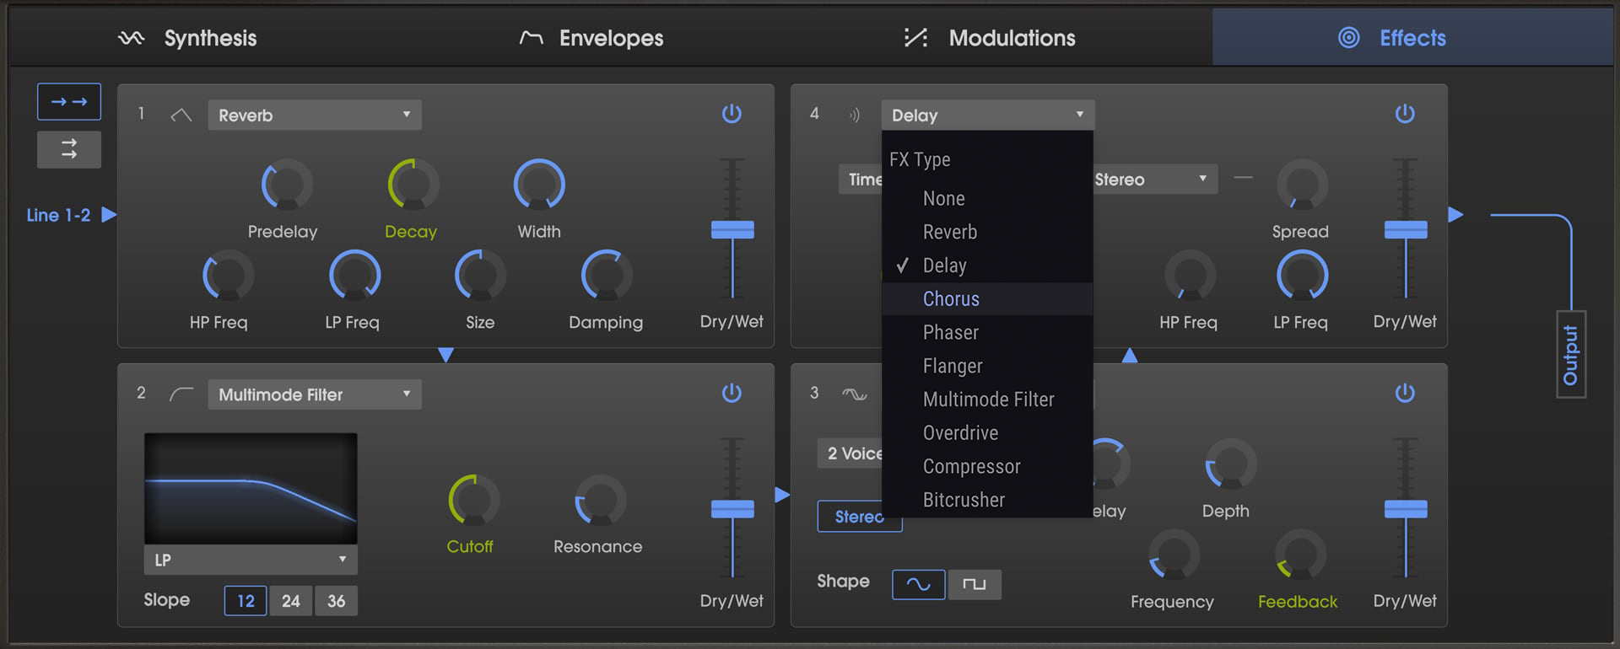This screenshot has width=1620, height=649.
Task: Toggle power for Delay slot 4
Action: coord(1405,114)
